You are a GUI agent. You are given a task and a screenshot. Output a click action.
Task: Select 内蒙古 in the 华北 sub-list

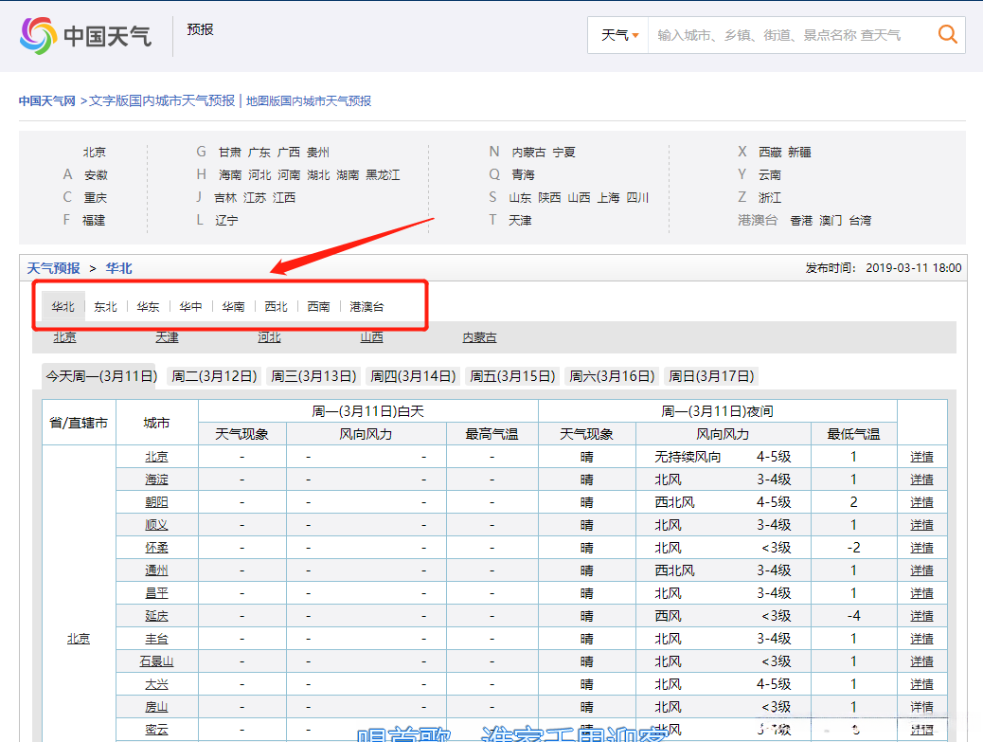(x=479, y=337)
